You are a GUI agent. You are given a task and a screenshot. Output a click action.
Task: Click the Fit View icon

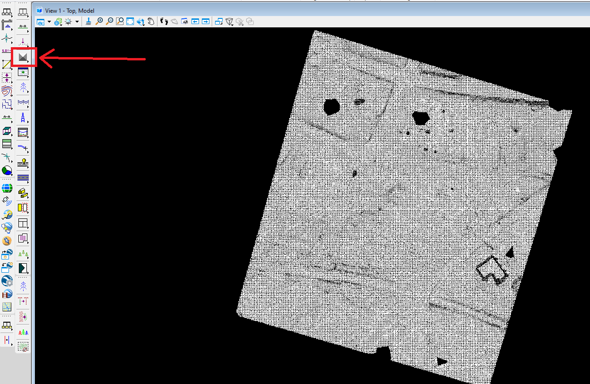(x=130, y=21)
